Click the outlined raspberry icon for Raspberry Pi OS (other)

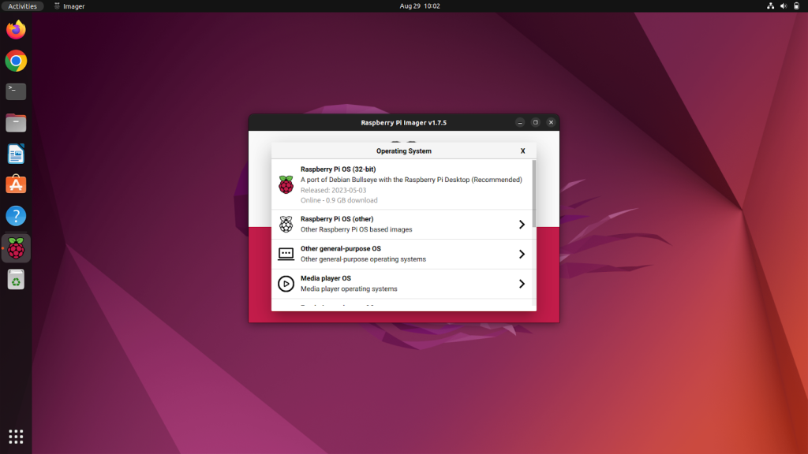click(x=286, y=224)
